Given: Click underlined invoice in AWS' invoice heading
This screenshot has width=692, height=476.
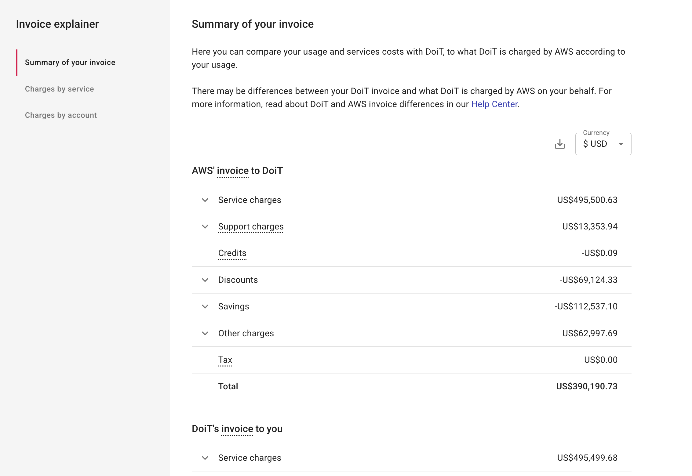Looking at the screenshot, I should (233, 171).
